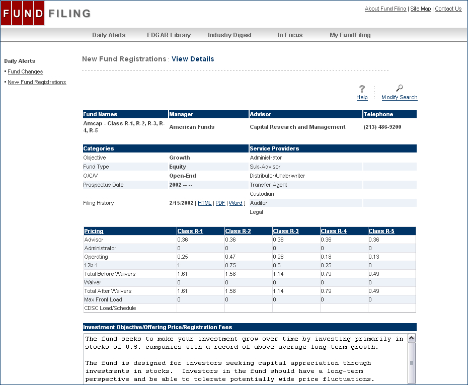Click the 12b-1 value 0.75 for Class R-2
The image size is (468, 385).
tap(230, 265)
